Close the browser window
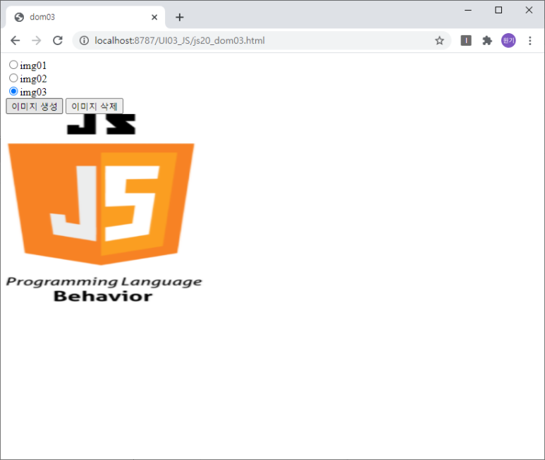This screenshot has width=545, height=460. pos(529,10)
